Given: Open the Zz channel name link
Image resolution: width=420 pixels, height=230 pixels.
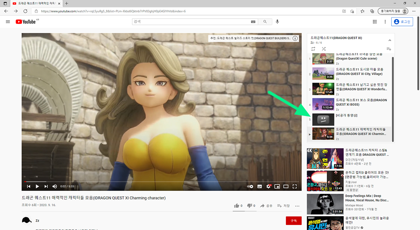Looking at the screenshot, I should (38, 220).
